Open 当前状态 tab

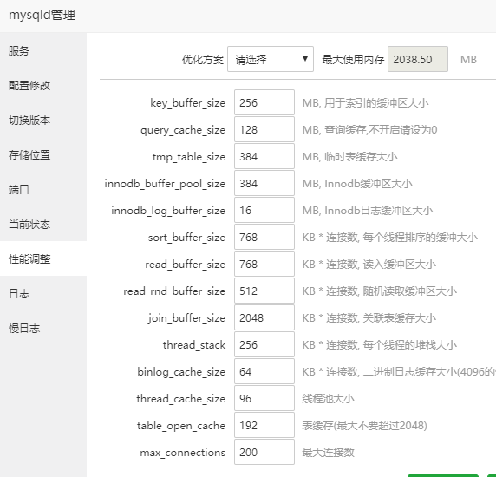pyautogui.click(x=43, y=225)
